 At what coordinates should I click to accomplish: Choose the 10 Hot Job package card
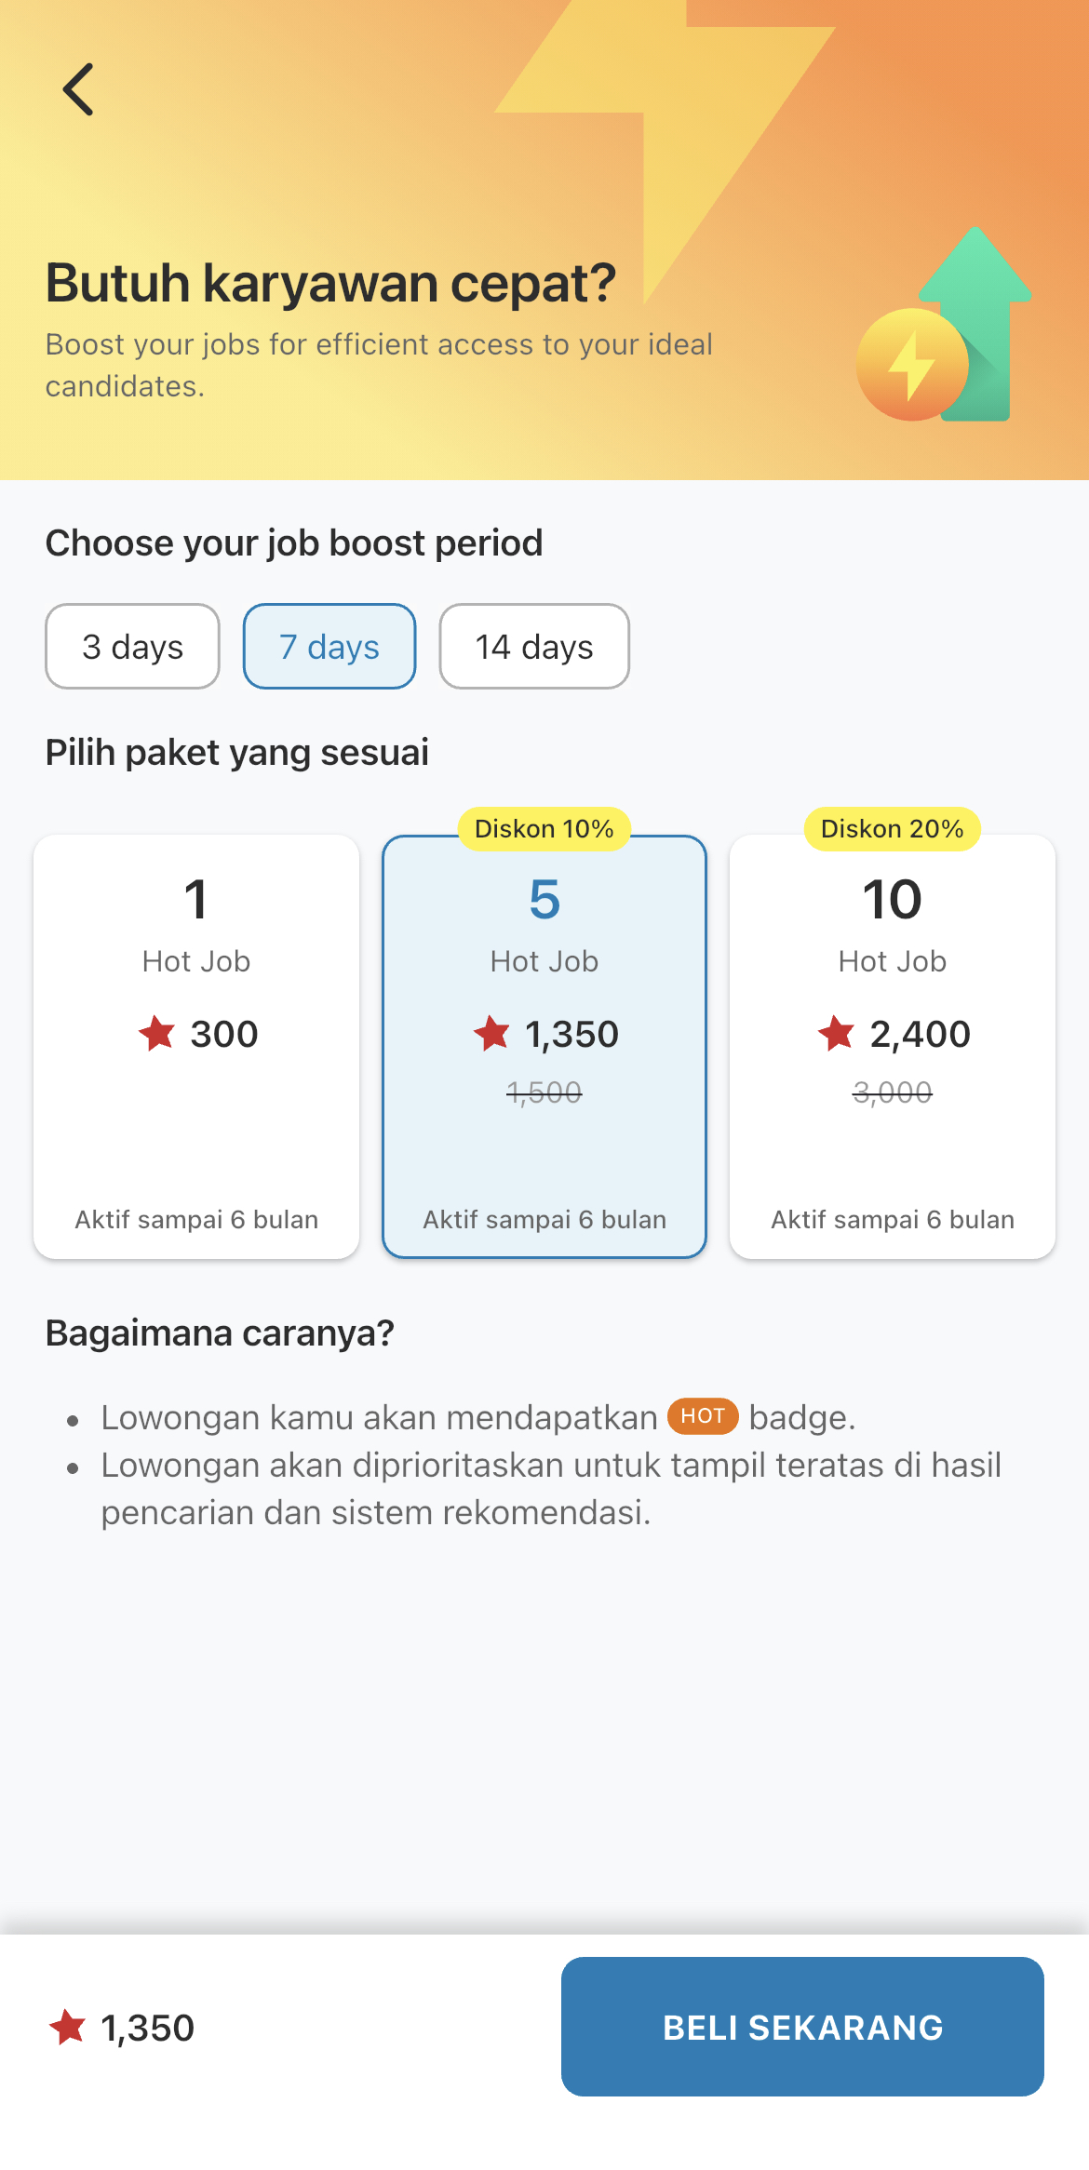pyautogui.click(x=893, y=1047)
